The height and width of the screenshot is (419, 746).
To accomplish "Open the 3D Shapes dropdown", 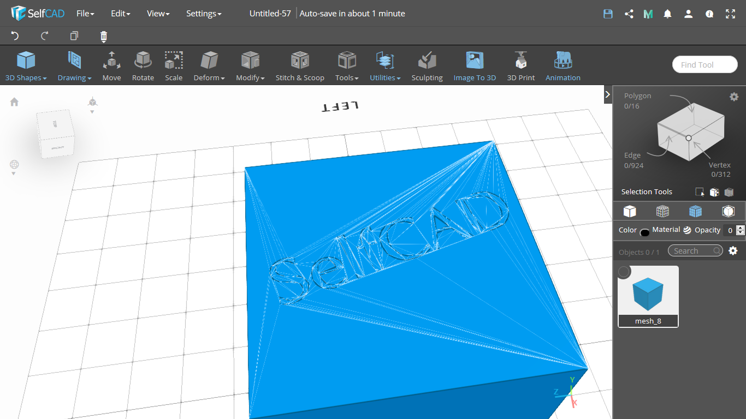I will tap(26, 66).
